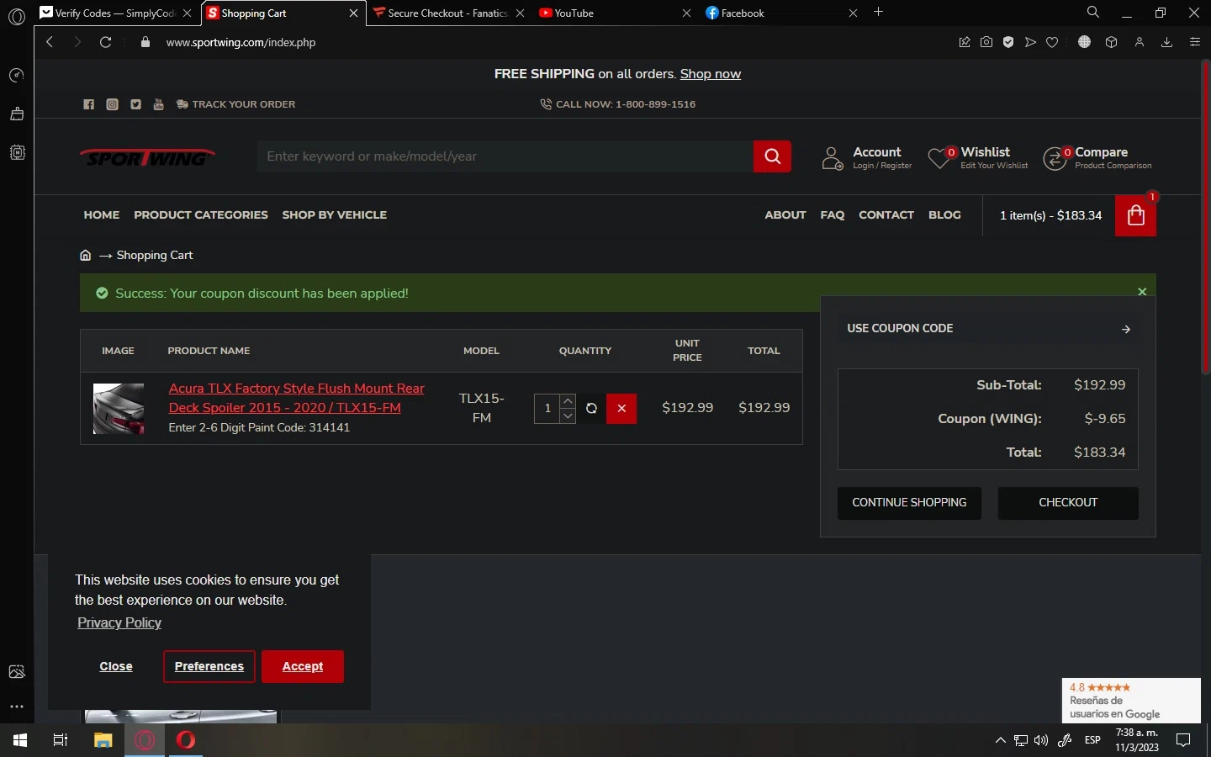Open the browser downloads icon
Viewport: 1211px width, 757px height.
click(1166, 42)
